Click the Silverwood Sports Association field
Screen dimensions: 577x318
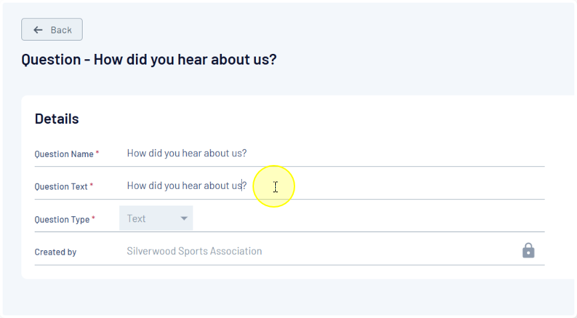click(x=195, y=251)
